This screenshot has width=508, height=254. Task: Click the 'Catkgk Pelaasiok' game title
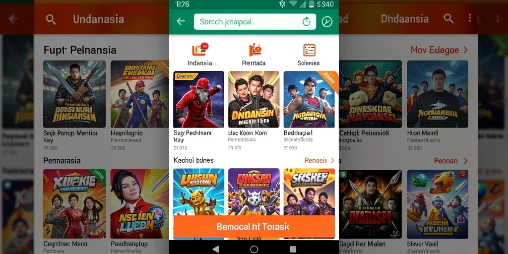pos(365,133)
